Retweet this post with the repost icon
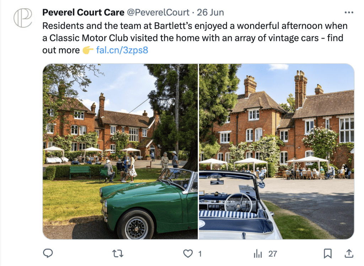 (118, 254)
